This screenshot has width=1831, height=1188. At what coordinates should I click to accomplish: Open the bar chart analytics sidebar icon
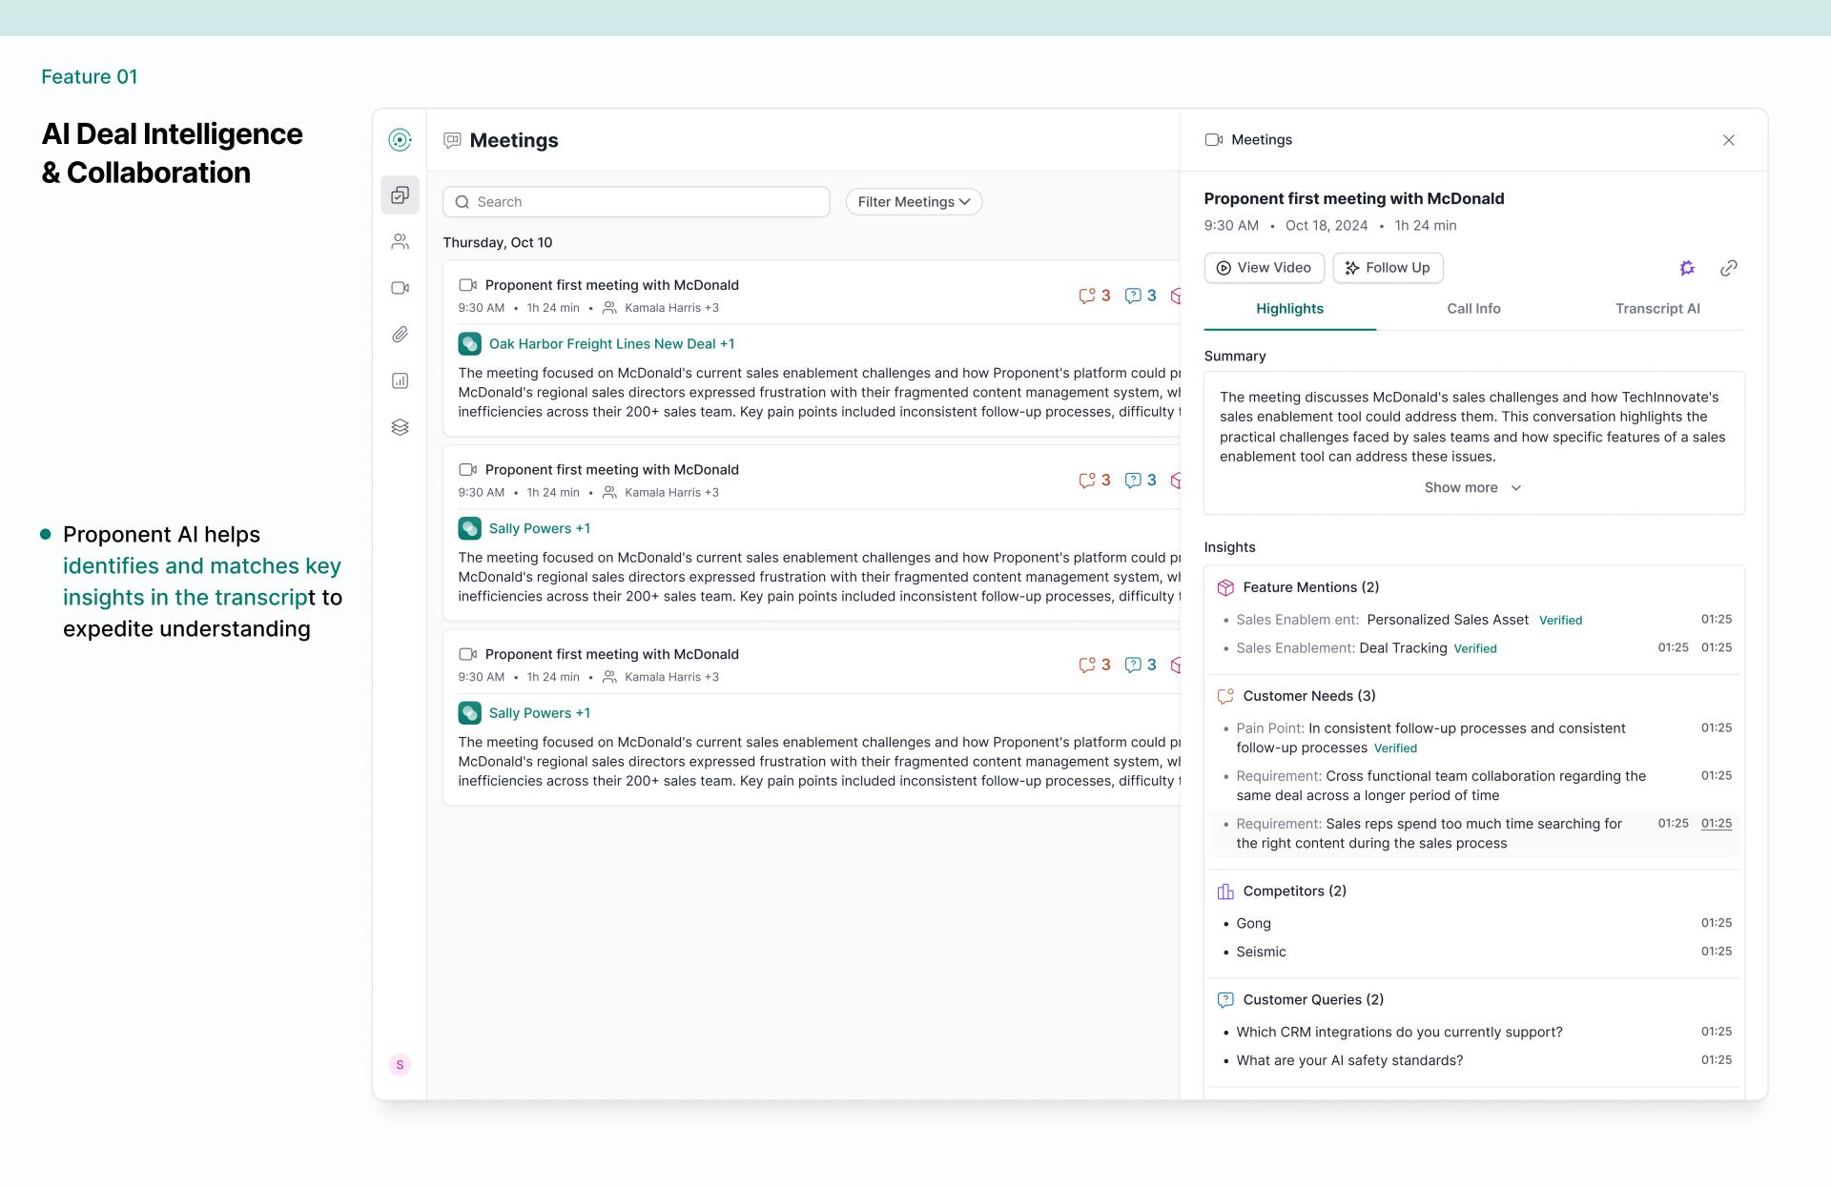click(400, 381)
